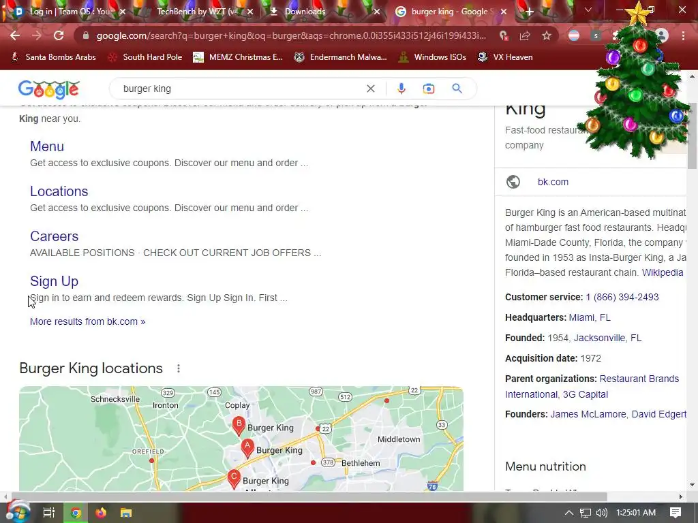
Task: Click More results from bk.com
Action: pos(88,321)
